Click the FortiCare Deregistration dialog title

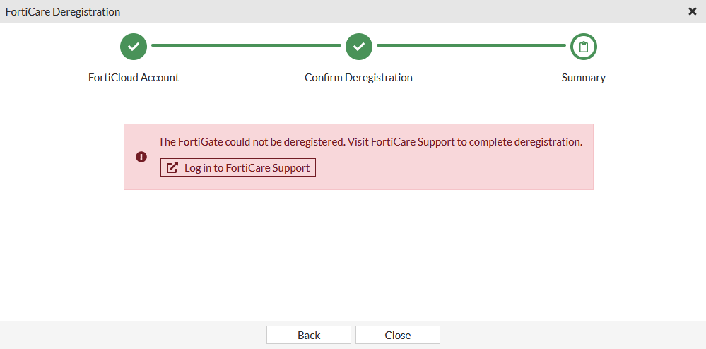[x=63, y=12]
